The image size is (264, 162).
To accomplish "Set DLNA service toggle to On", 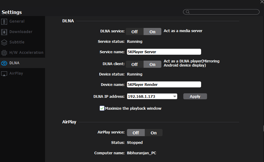I will pos(152,32).
